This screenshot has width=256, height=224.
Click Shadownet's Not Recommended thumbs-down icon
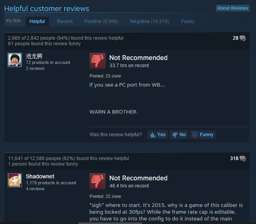coord(98,181)
